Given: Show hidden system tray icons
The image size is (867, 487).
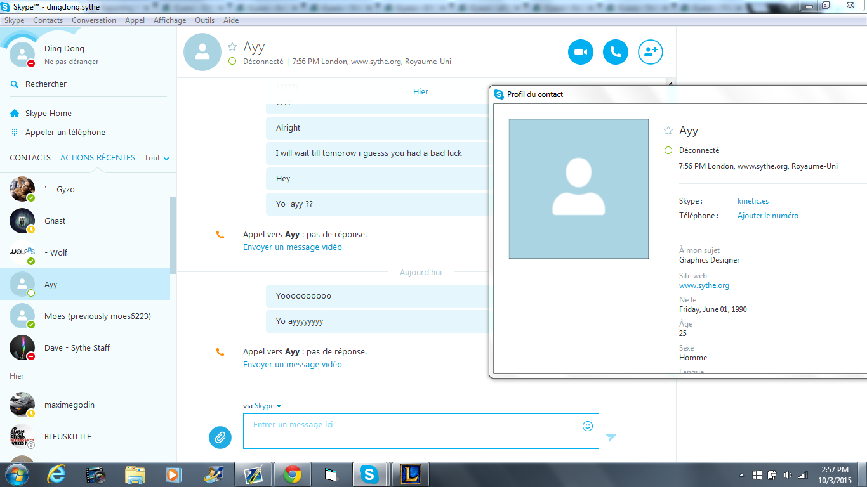Looking at the screenshot, I should 741,475.
